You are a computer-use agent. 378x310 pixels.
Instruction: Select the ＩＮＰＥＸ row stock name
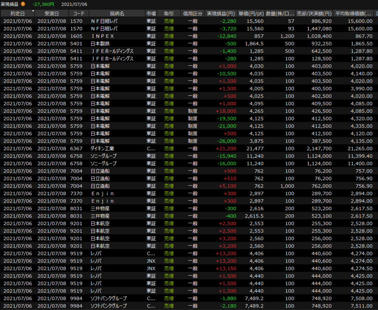click(x=103, y=36)
